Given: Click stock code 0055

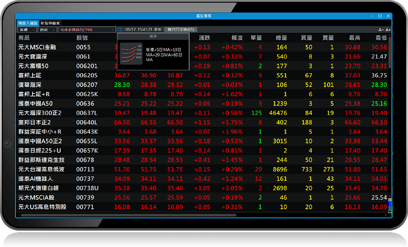Looking at the screenshot, I should point(83,47).
